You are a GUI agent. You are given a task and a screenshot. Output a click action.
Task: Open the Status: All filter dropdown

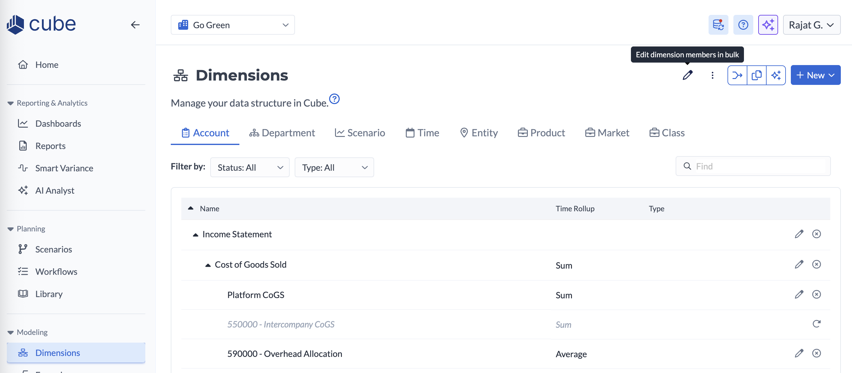click(250, 167)
